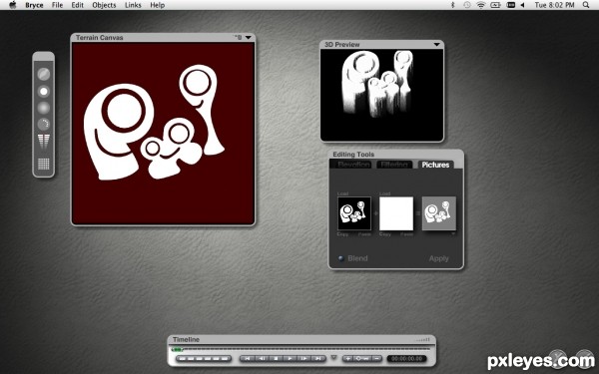599x374 pixels.
Task: Click the Time Machine menu bar icon
Action: (x=467, y=5)
